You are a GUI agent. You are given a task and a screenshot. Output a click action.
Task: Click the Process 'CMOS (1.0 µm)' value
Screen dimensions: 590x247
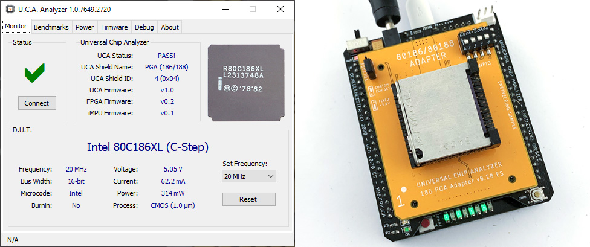click(173, 205)
